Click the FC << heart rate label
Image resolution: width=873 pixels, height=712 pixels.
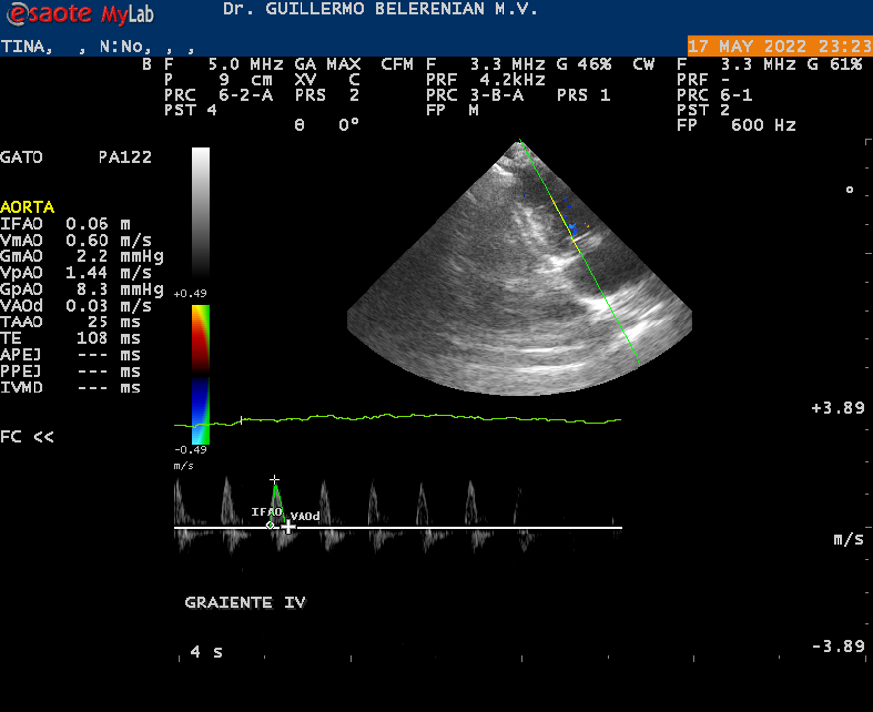coord(28,437)
